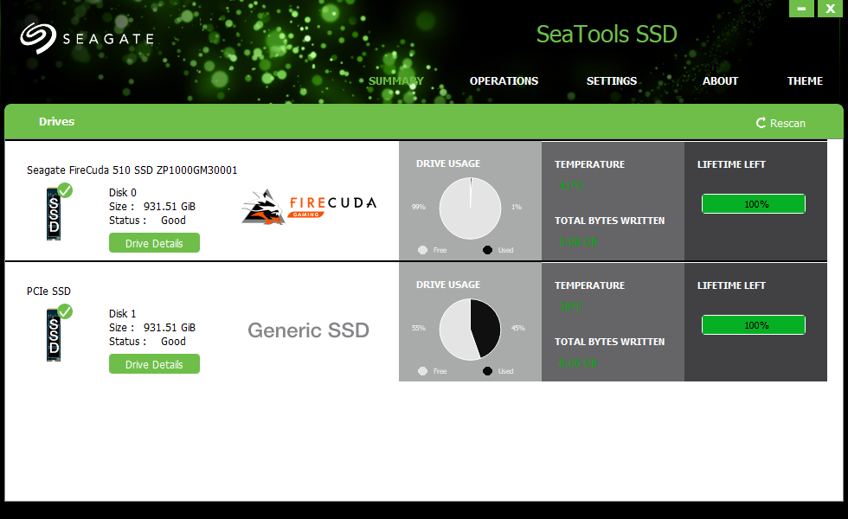Click the Used legend dot for Disk 1

(487, 371)
